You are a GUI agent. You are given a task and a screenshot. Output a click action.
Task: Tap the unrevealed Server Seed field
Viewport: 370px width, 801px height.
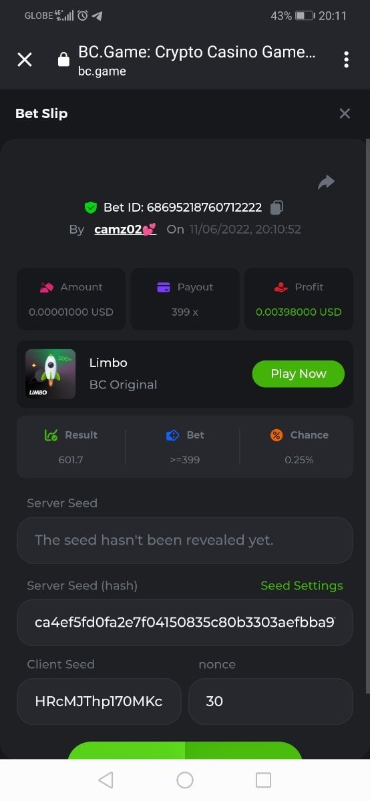click(x=185, y=540)
